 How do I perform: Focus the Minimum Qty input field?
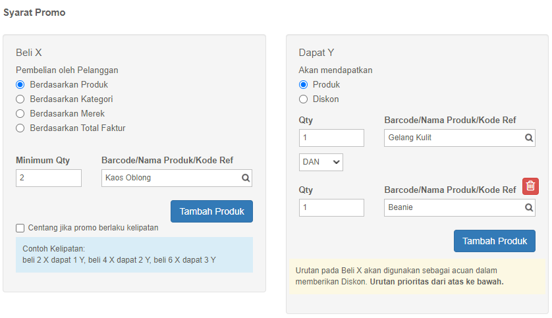pos(49,178)
